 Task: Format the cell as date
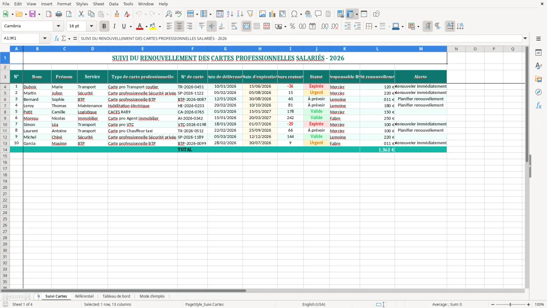click(x=313, y=26)
